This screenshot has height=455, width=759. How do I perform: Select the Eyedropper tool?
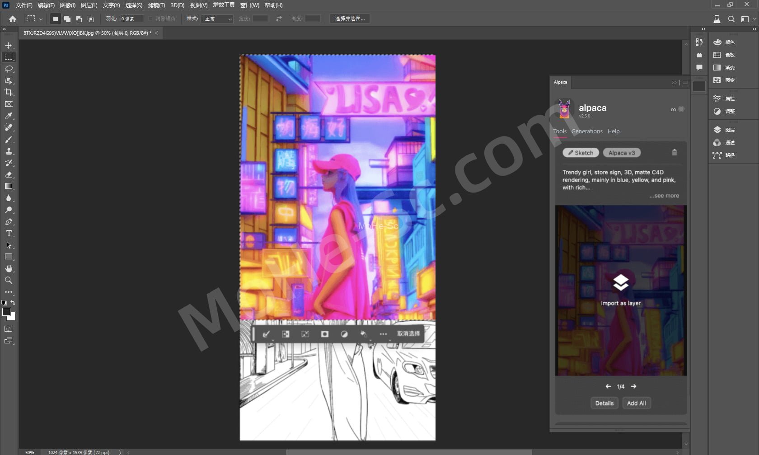(9, 116)
